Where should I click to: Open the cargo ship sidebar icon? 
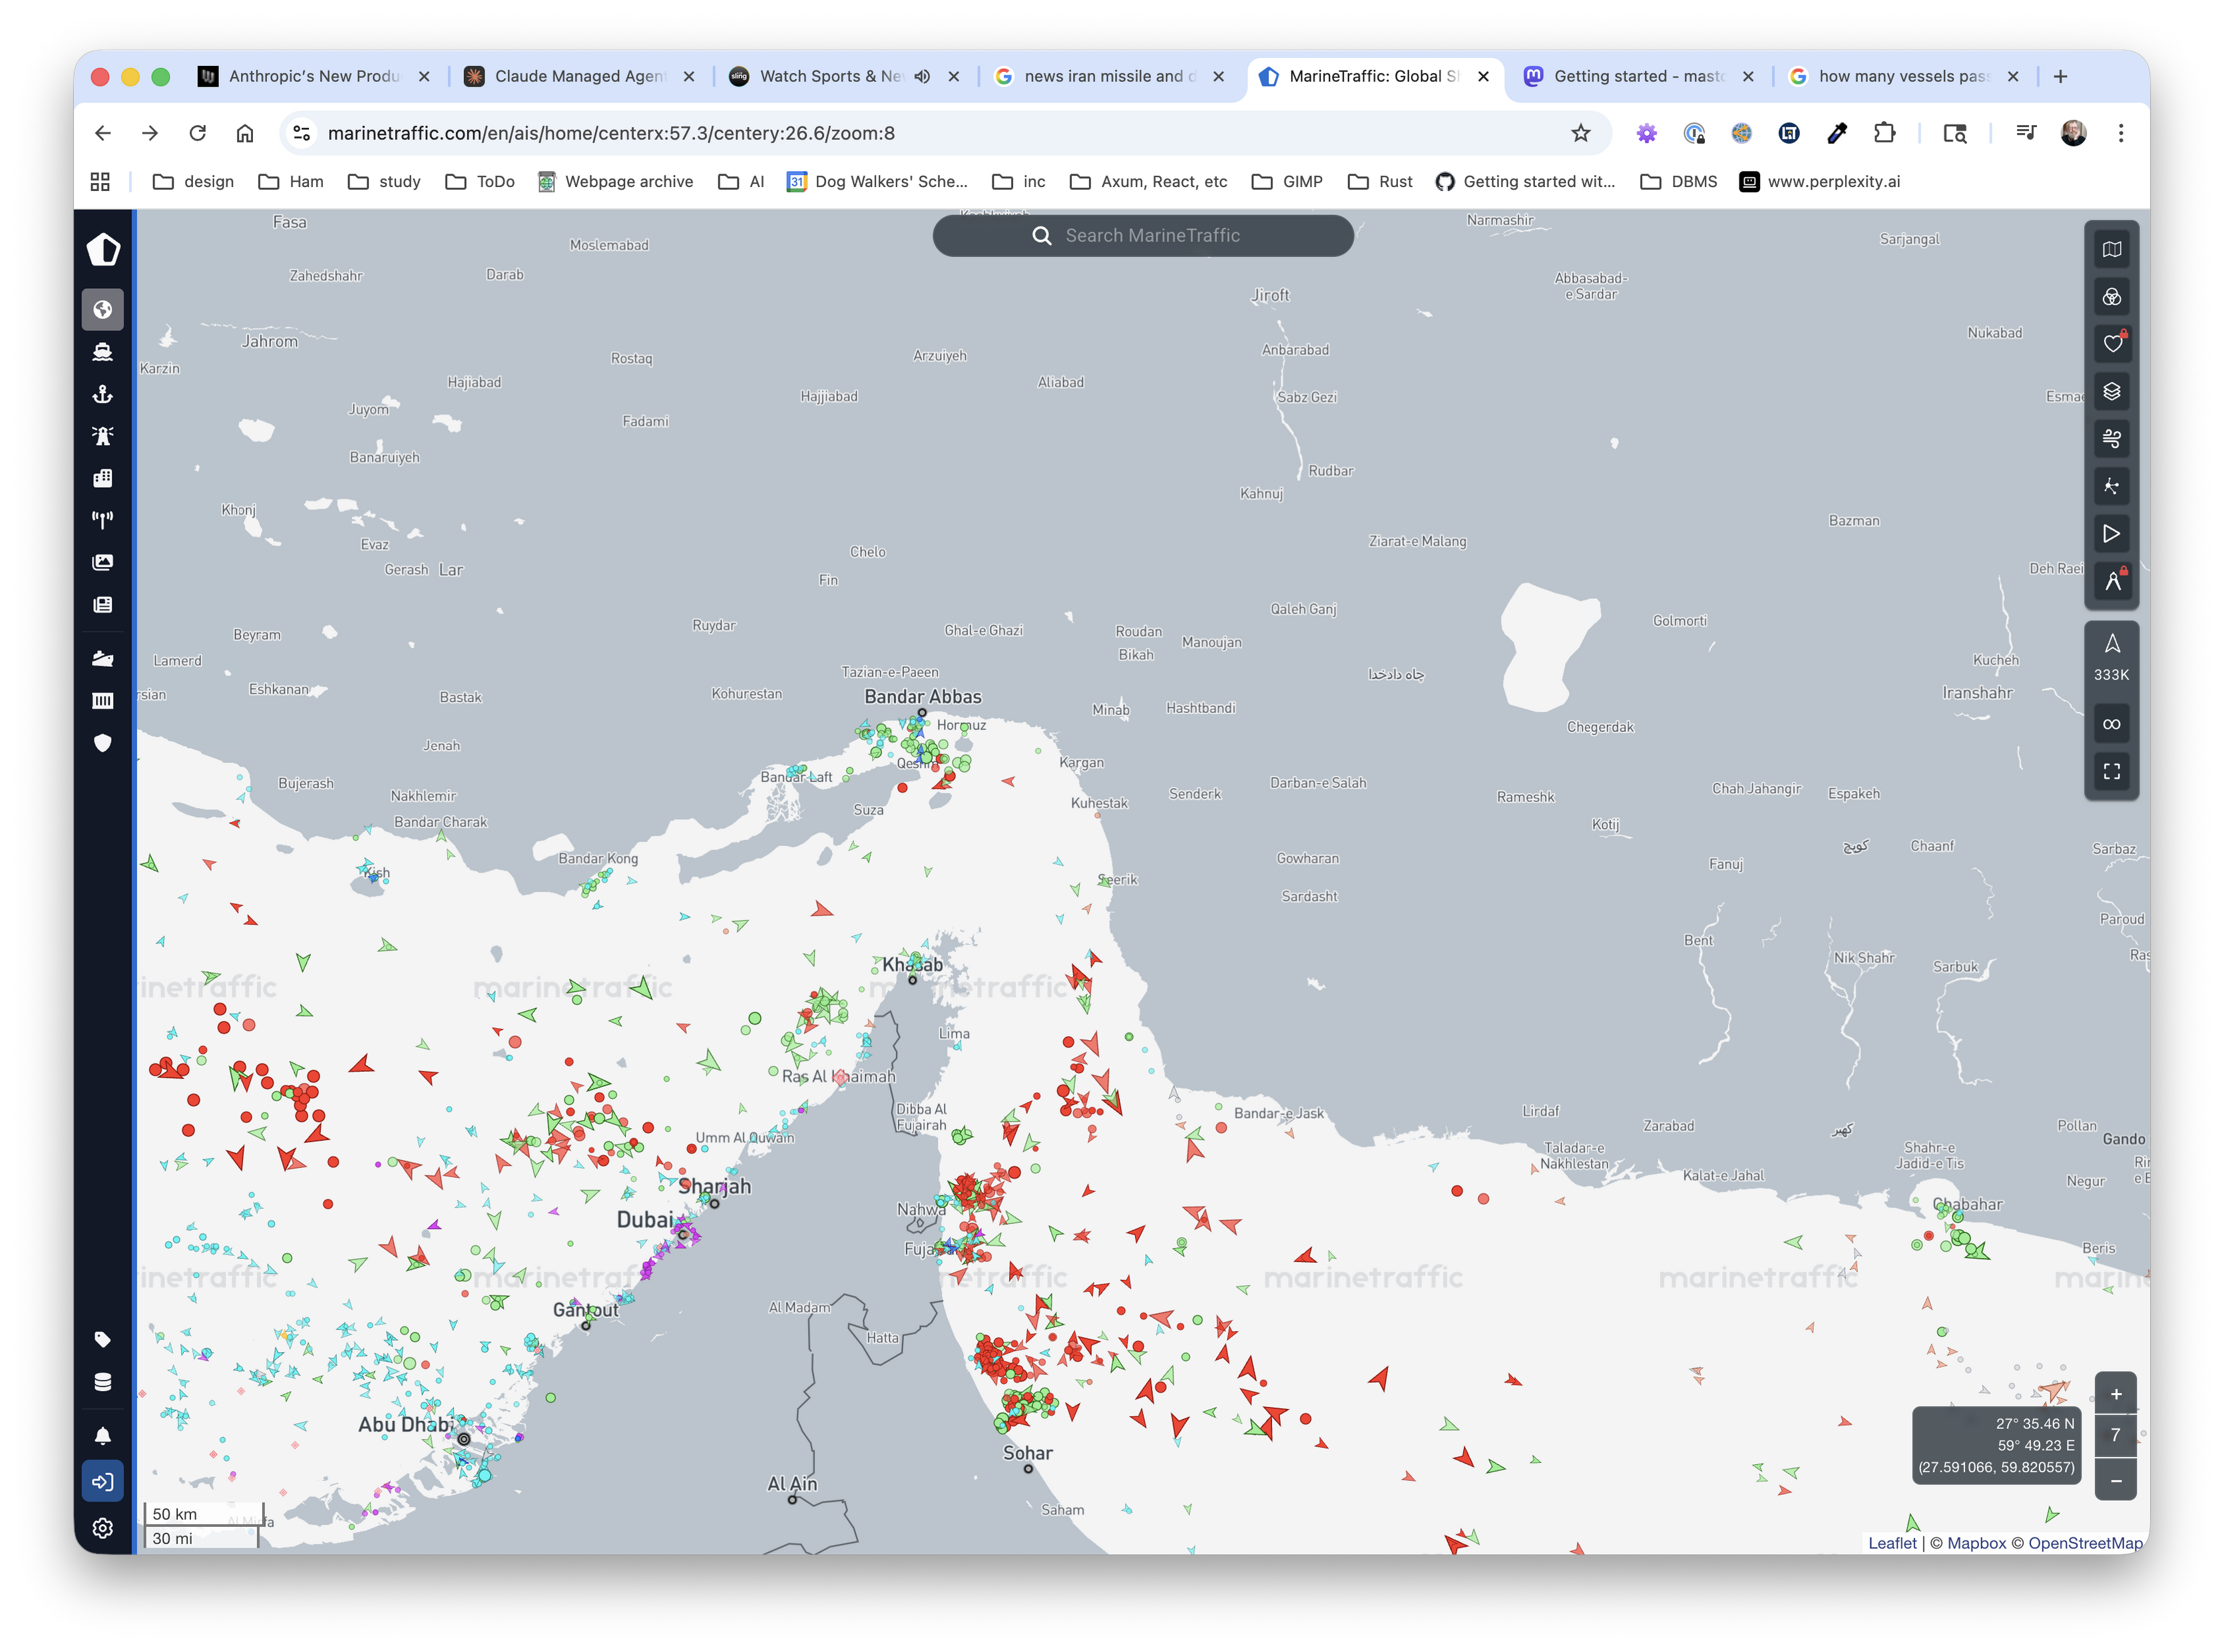[103, 658]
